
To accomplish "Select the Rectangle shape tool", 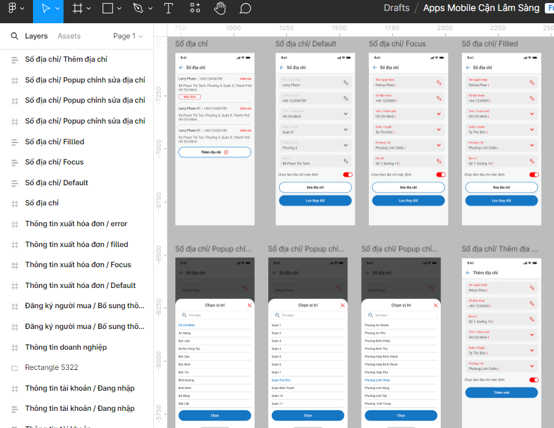I will 108,9.
